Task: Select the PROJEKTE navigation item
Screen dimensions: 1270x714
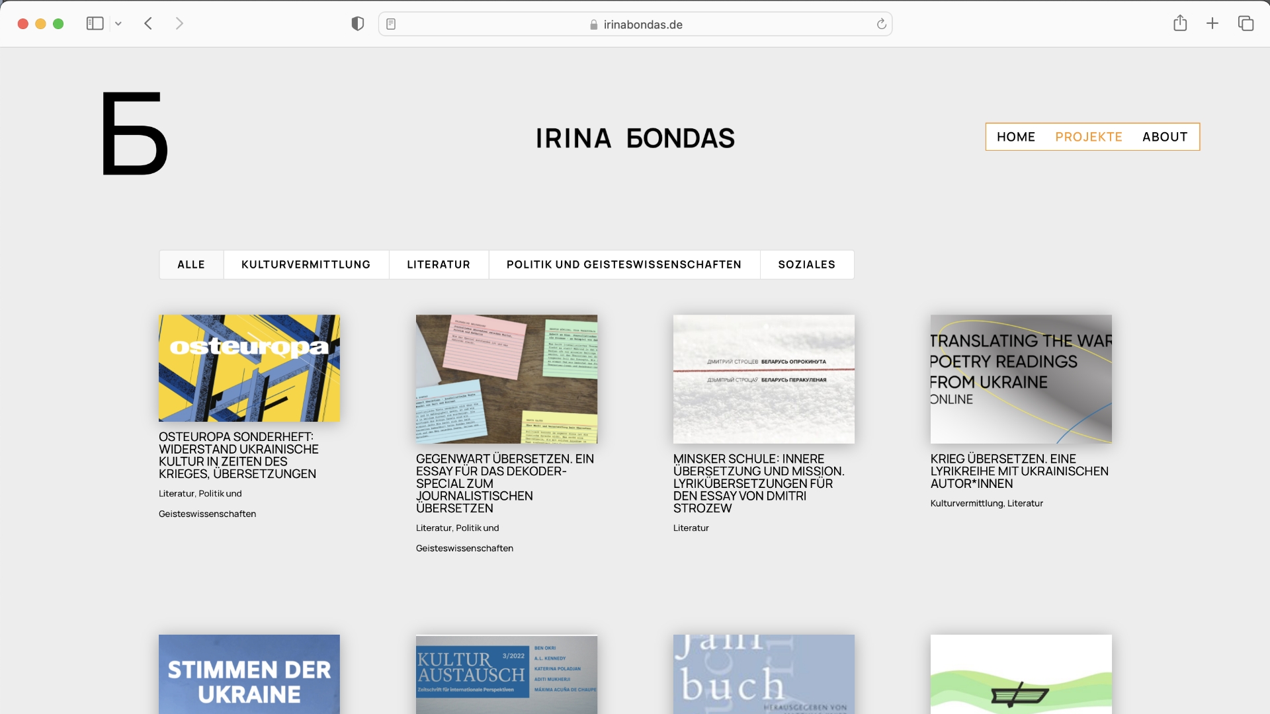Action: 1088,137
